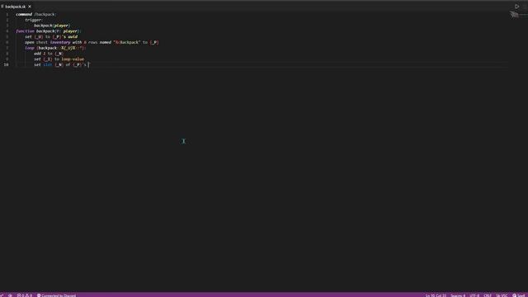Click "function" keyword on line 4
The height and width of the screenshot is (297, 528).
click(x=25, y=31)
